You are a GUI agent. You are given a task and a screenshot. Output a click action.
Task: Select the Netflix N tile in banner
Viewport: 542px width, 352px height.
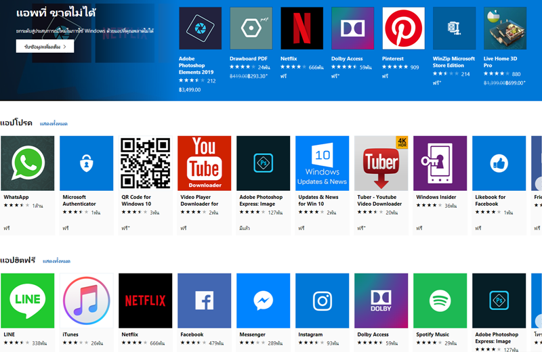tap(301, 28)
